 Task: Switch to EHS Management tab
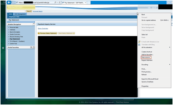coord(20,14)
